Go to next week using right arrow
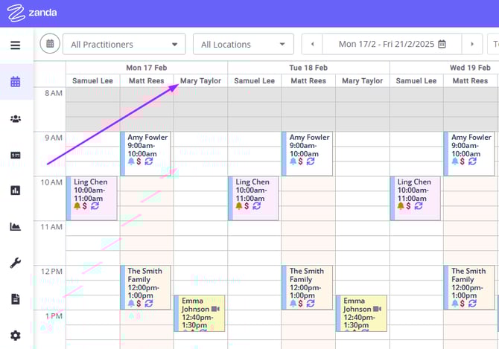499x349 pixels. (x=471, y=45)
